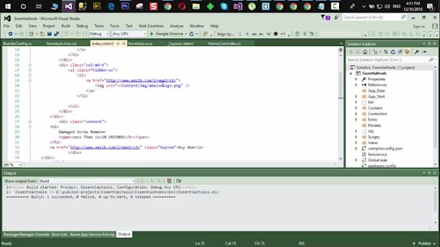Expand the References node
The image size is (440, 247).
coord(356,85)
